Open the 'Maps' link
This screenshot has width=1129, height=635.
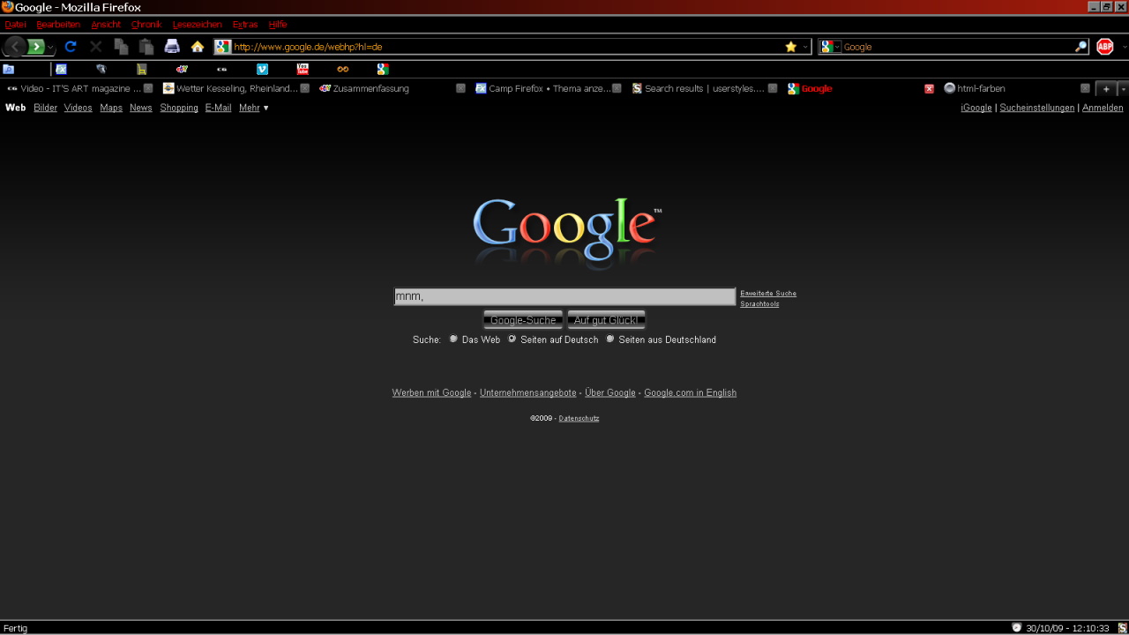pyautogui.click(x=111, y=108)
